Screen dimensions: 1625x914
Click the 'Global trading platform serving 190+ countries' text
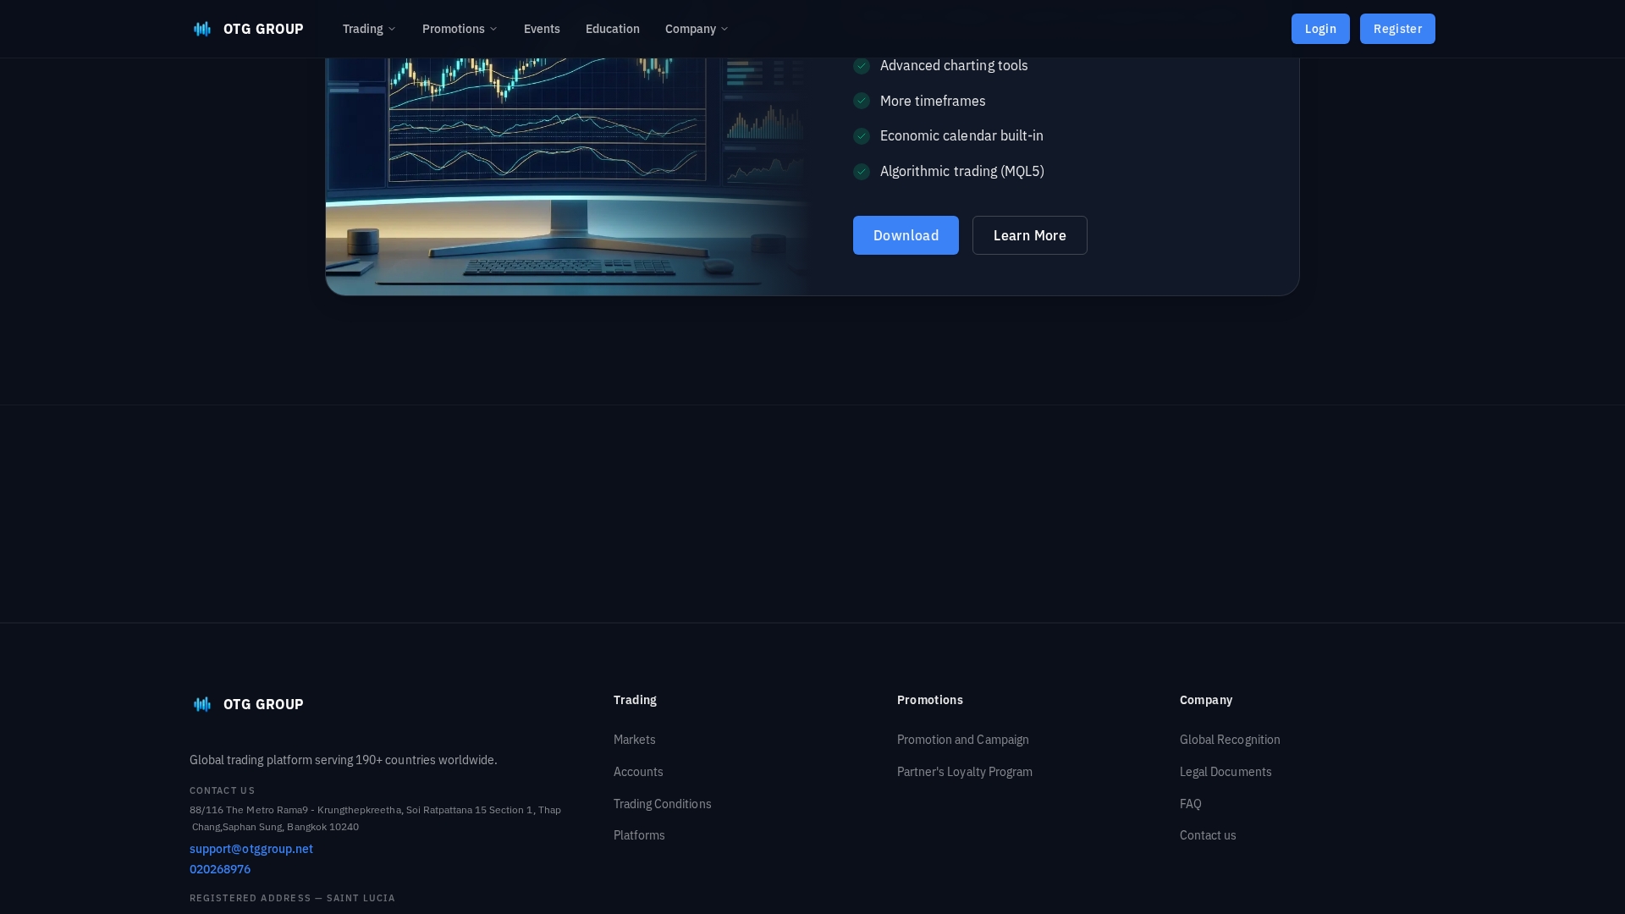(x=344, y=760)
